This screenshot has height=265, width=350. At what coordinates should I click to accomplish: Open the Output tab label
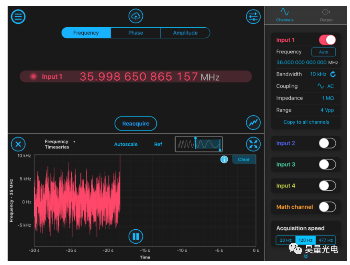[326, 20]
